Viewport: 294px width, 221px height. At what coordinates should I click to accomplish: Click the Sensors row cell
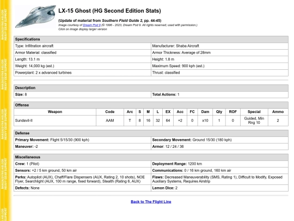point(82,171)
